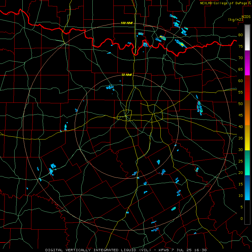Click the 25 value on the scale
This screenshot has height=252, width=252.
pos(241,161)
